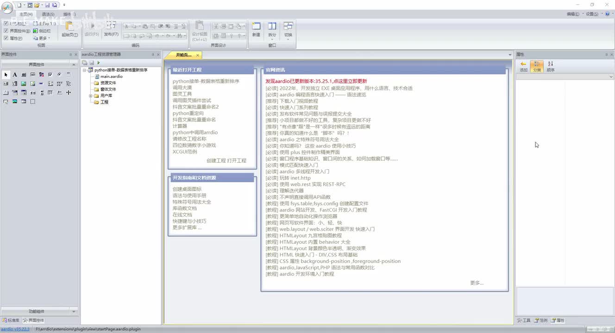
Task: Expand the 用户库 tree node
Action: pos(91,96)
